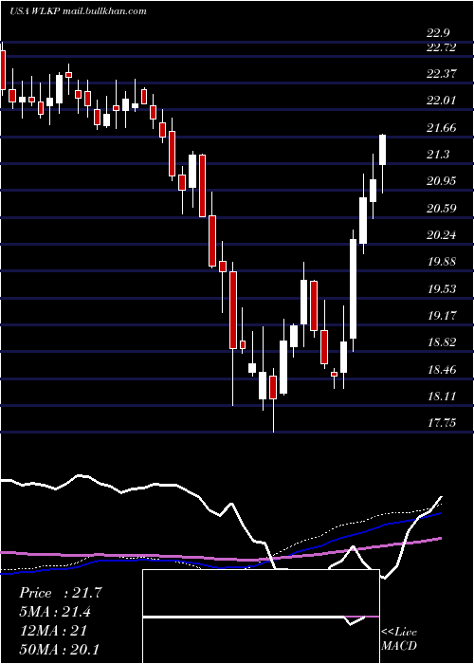The image size is (474, 664).
Task: Click the '5MA : 21.4' readout
Action: (55, 611)
